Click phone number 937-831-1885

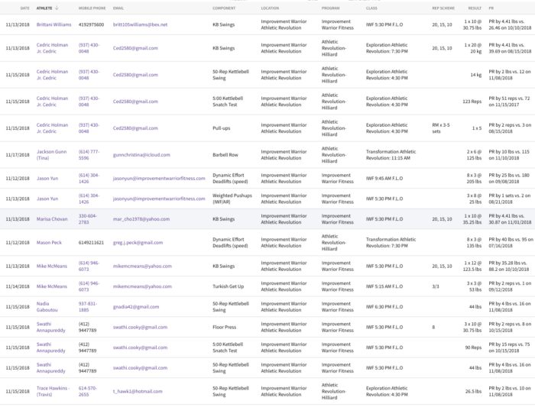(88, 307)
